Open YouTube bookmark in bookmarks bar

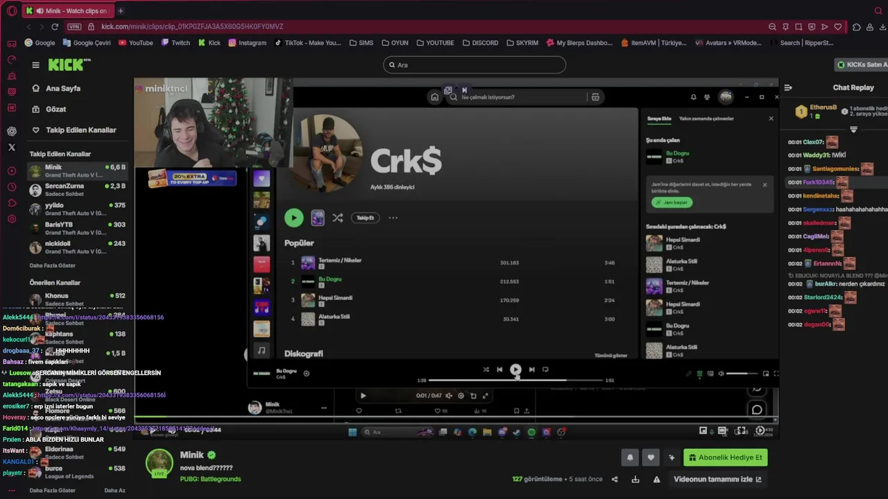[x=136, y=42]
